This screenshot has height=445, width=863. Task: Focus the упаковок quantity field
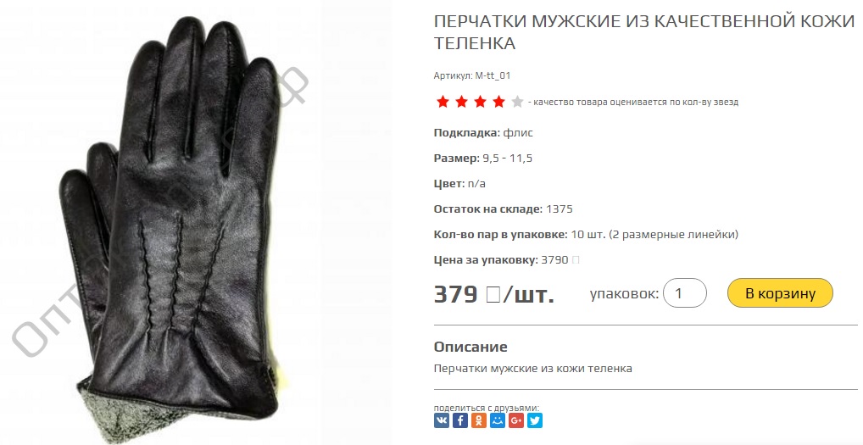[x=685, y=293]
